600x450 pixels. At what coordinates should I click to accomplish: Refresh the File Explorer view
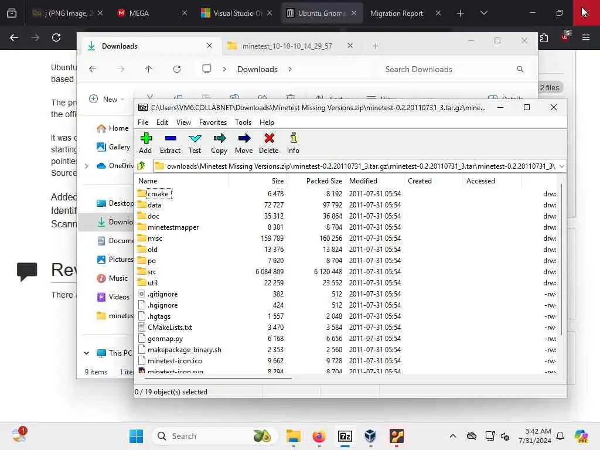pos(177,69)
